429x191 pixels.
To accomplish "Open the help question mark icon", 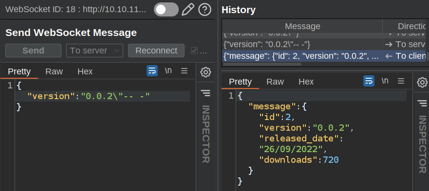I will pos(205,10).
